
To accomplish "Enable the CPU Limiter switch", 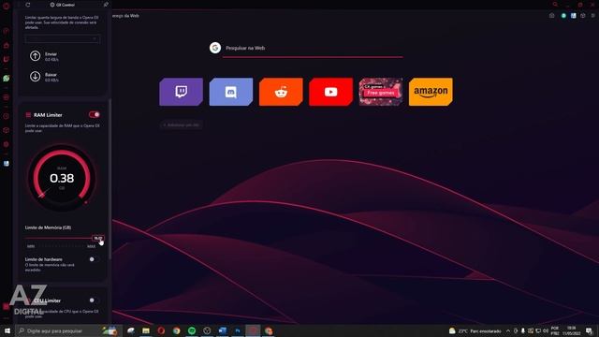I will (94, 300).
